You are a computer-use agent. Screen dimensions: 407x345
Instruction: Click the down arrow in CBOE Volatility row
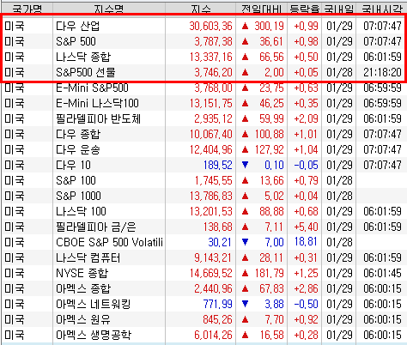click(x=245, y=242)
